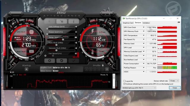
Task: Click the Core Clock slider handle
Action: (56, 45)
